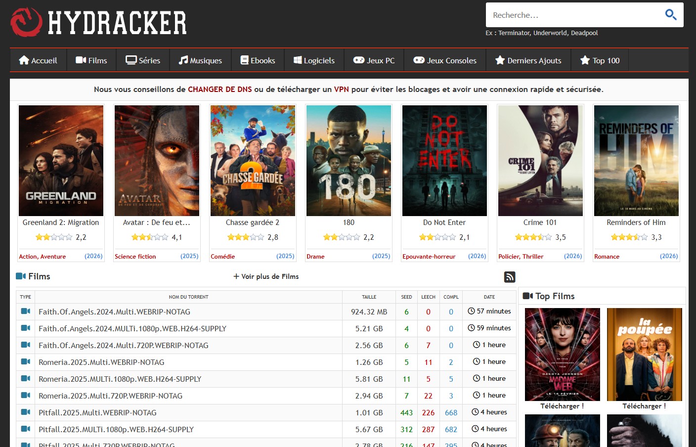Click camera icon for Romeria 1080p SUPPLY row
696x447 pixels.
(26, 379)
